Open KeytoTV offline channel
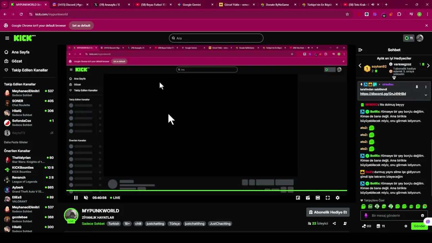The height and width of the screenshot is (243, 432). pos(29,133)
